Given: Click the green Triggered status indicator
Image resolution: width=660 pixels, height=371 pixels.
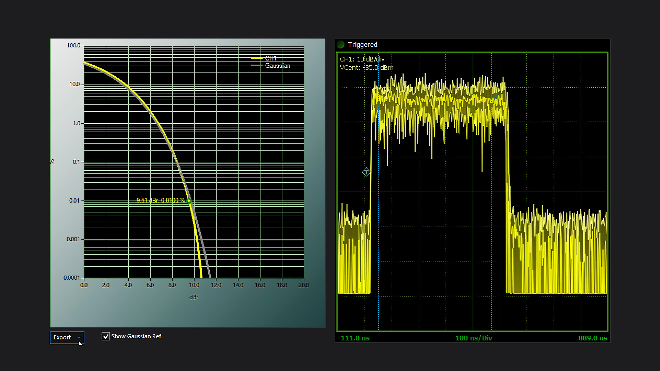Looking at the screenshot, I should click(341, 45).
